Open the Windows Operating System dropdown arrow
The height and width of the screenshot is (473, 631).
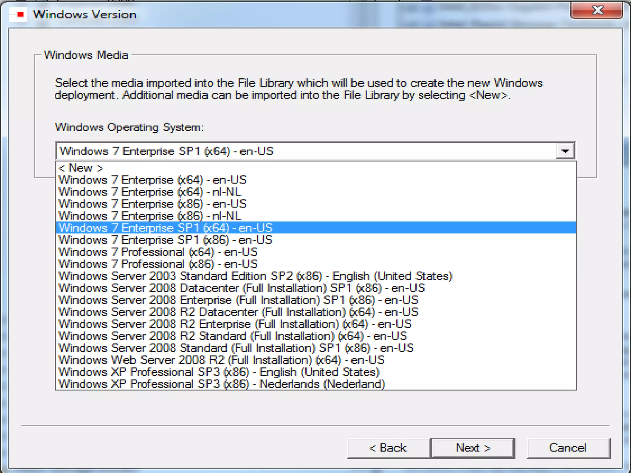[x=565, y=151]
